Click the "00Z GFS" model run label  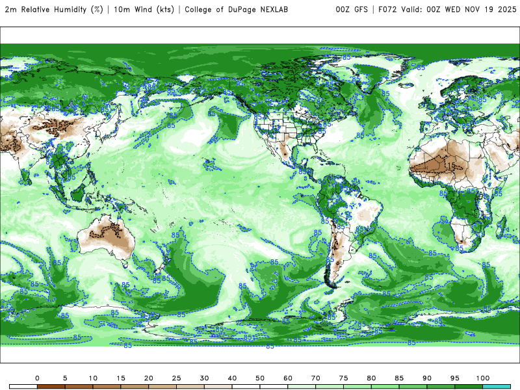352,10
